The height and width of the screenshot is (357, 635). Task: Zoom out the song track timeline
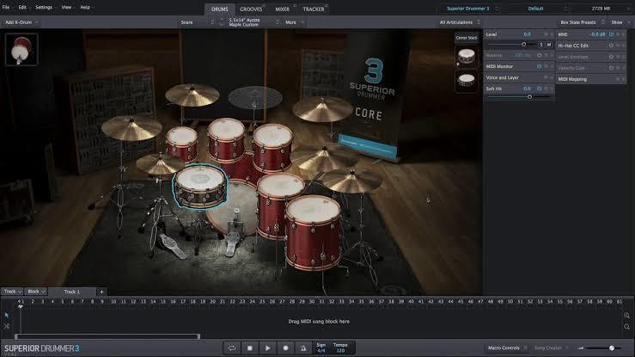(x=626, y=327)
